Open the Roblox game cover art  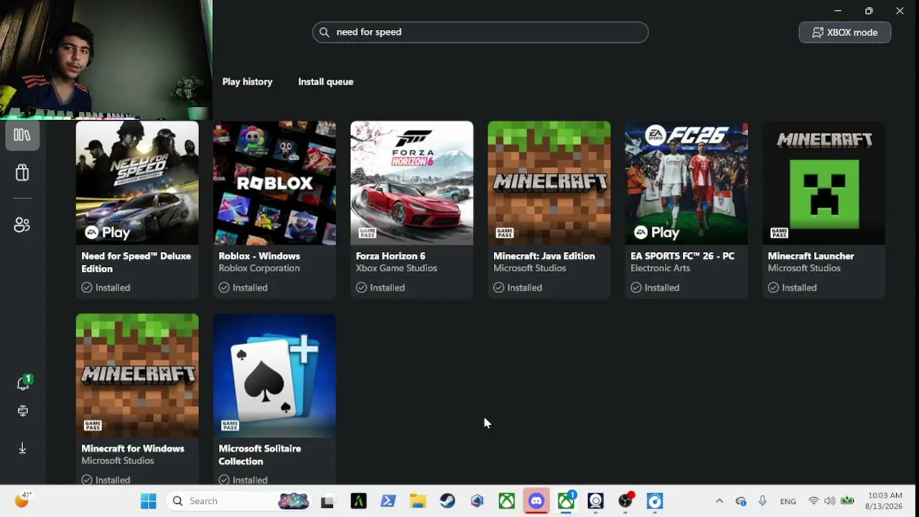tap(274, 183)
